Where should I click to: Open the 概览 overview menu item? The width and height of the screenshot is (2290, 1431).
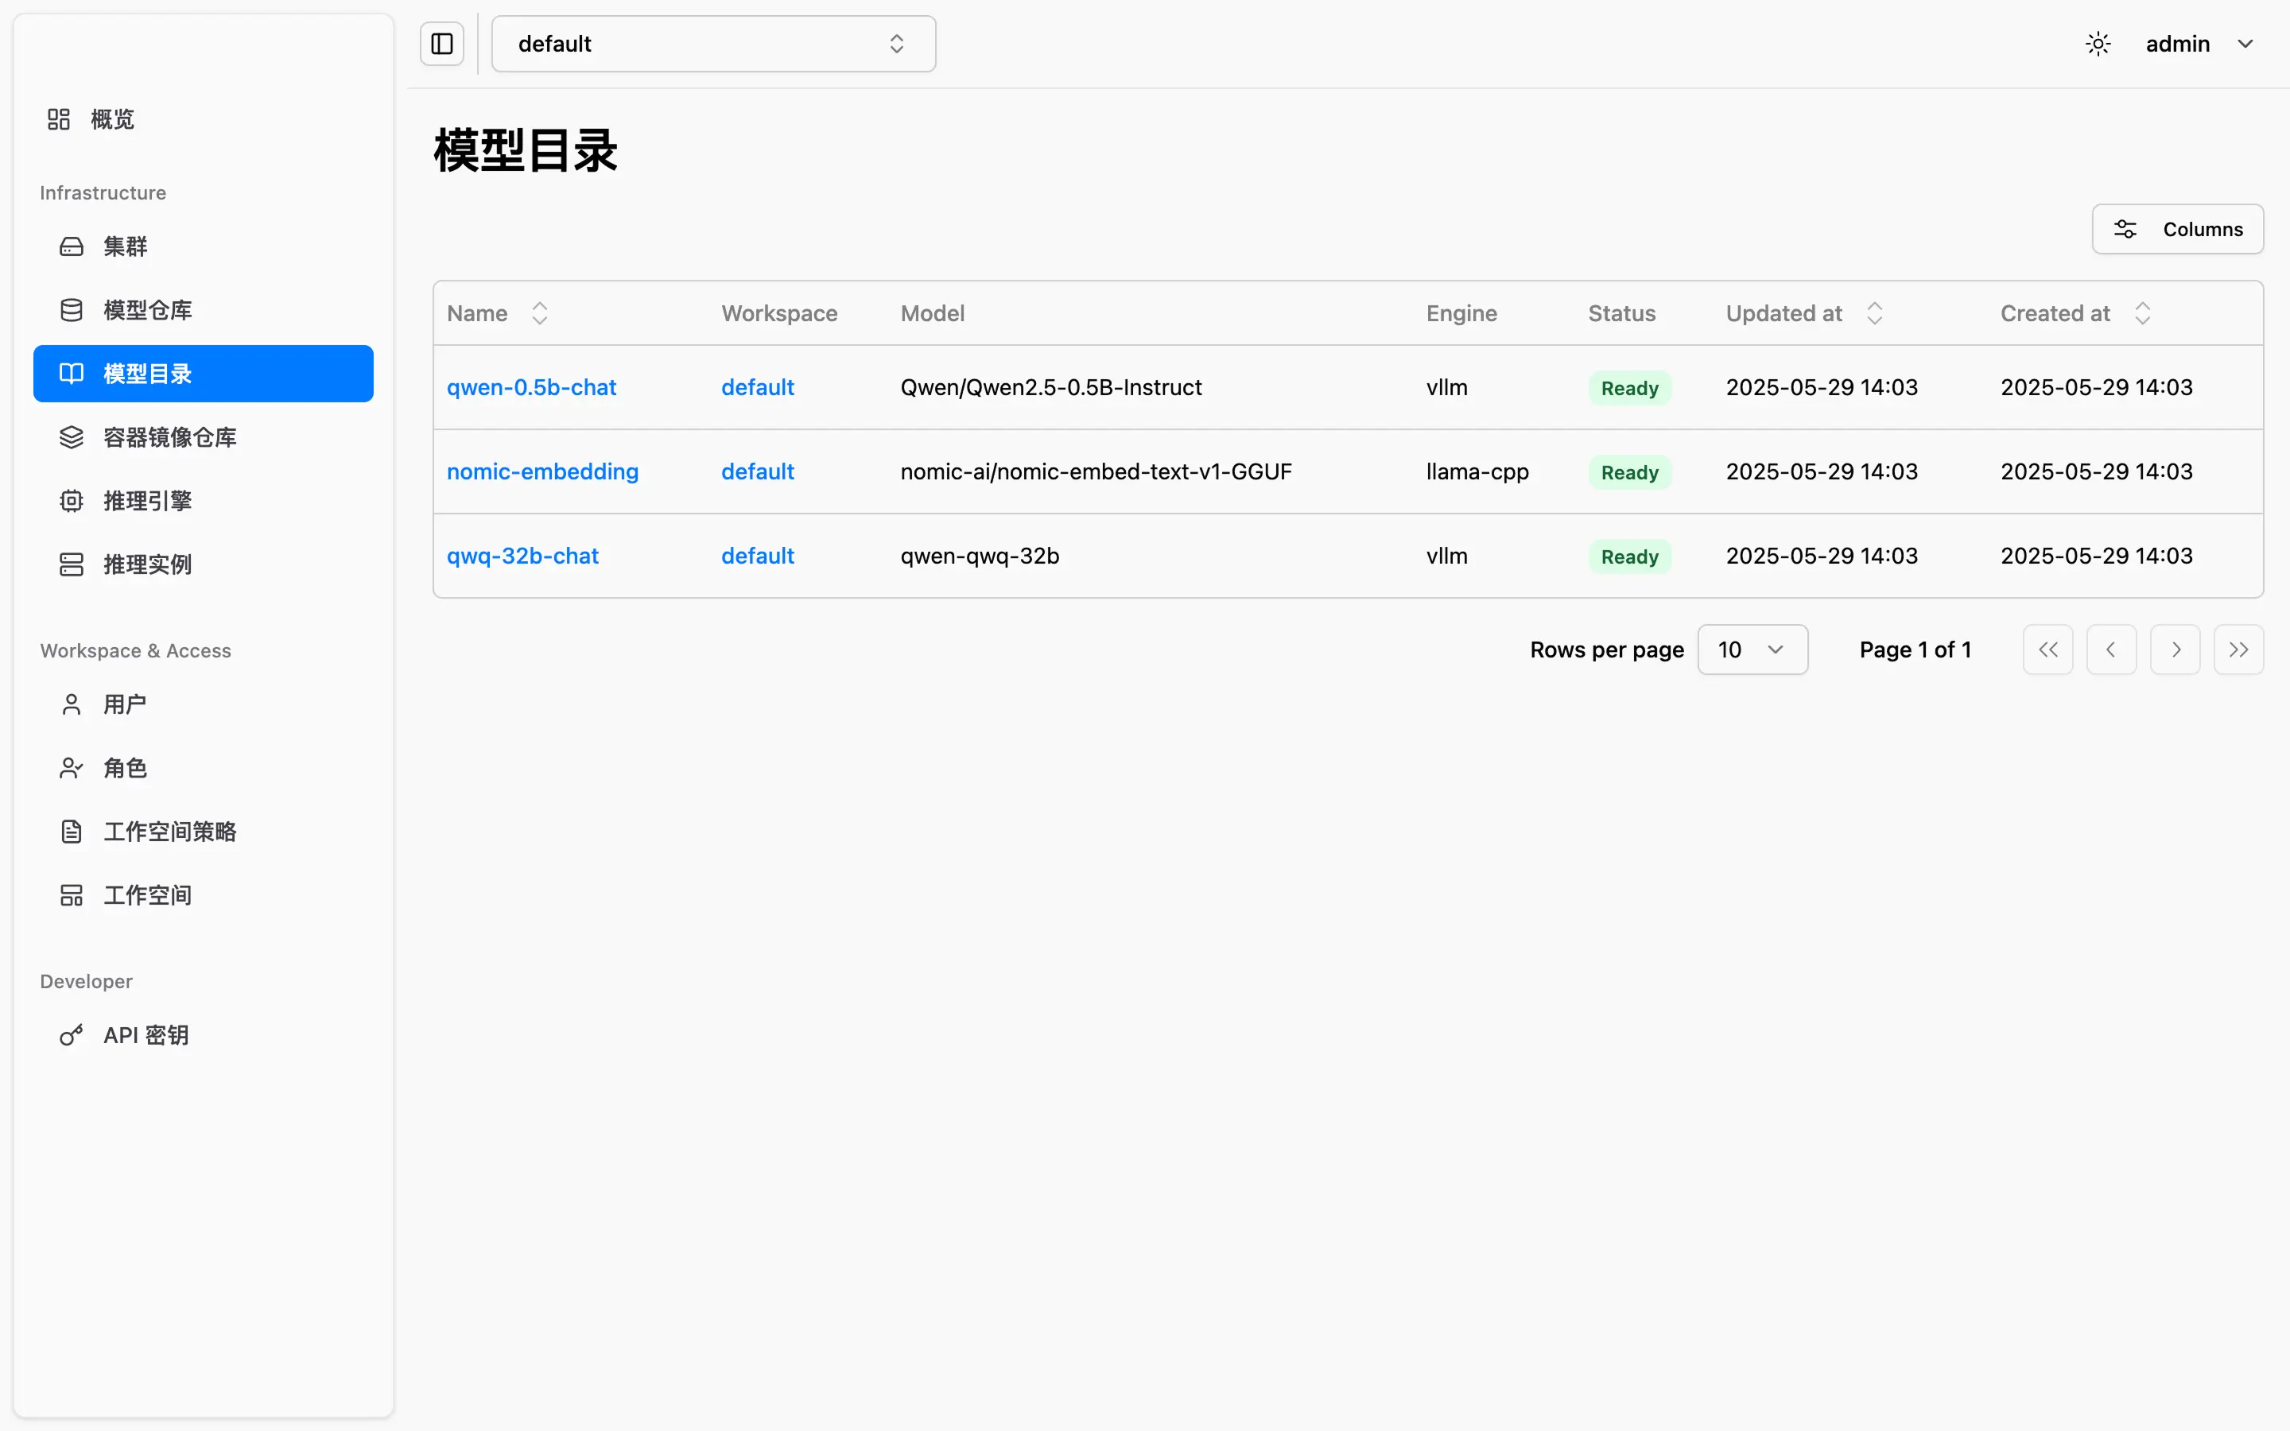pyautogui.click(x=111, y=119)
